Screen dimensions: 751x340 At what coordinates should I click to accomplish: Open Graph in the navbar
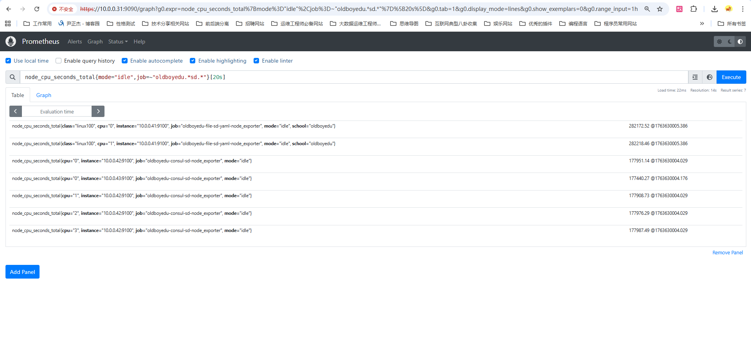[95, 41]
